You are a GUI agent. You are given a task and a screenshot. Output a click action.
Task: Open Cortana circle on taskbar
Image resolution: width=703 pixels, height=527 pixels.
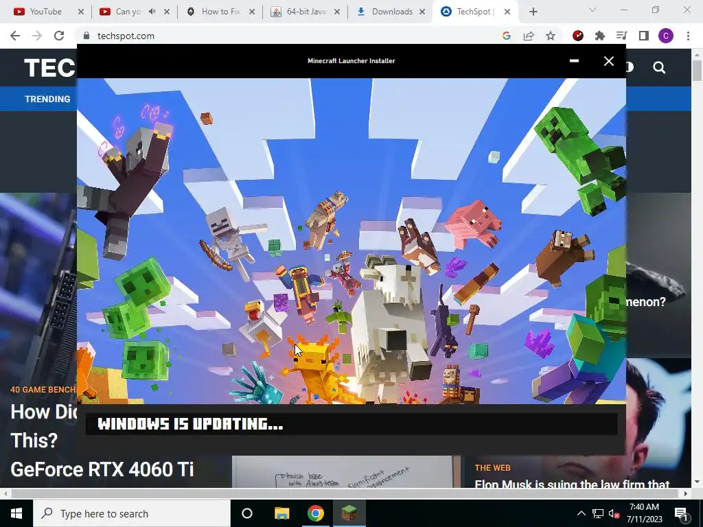247,513
